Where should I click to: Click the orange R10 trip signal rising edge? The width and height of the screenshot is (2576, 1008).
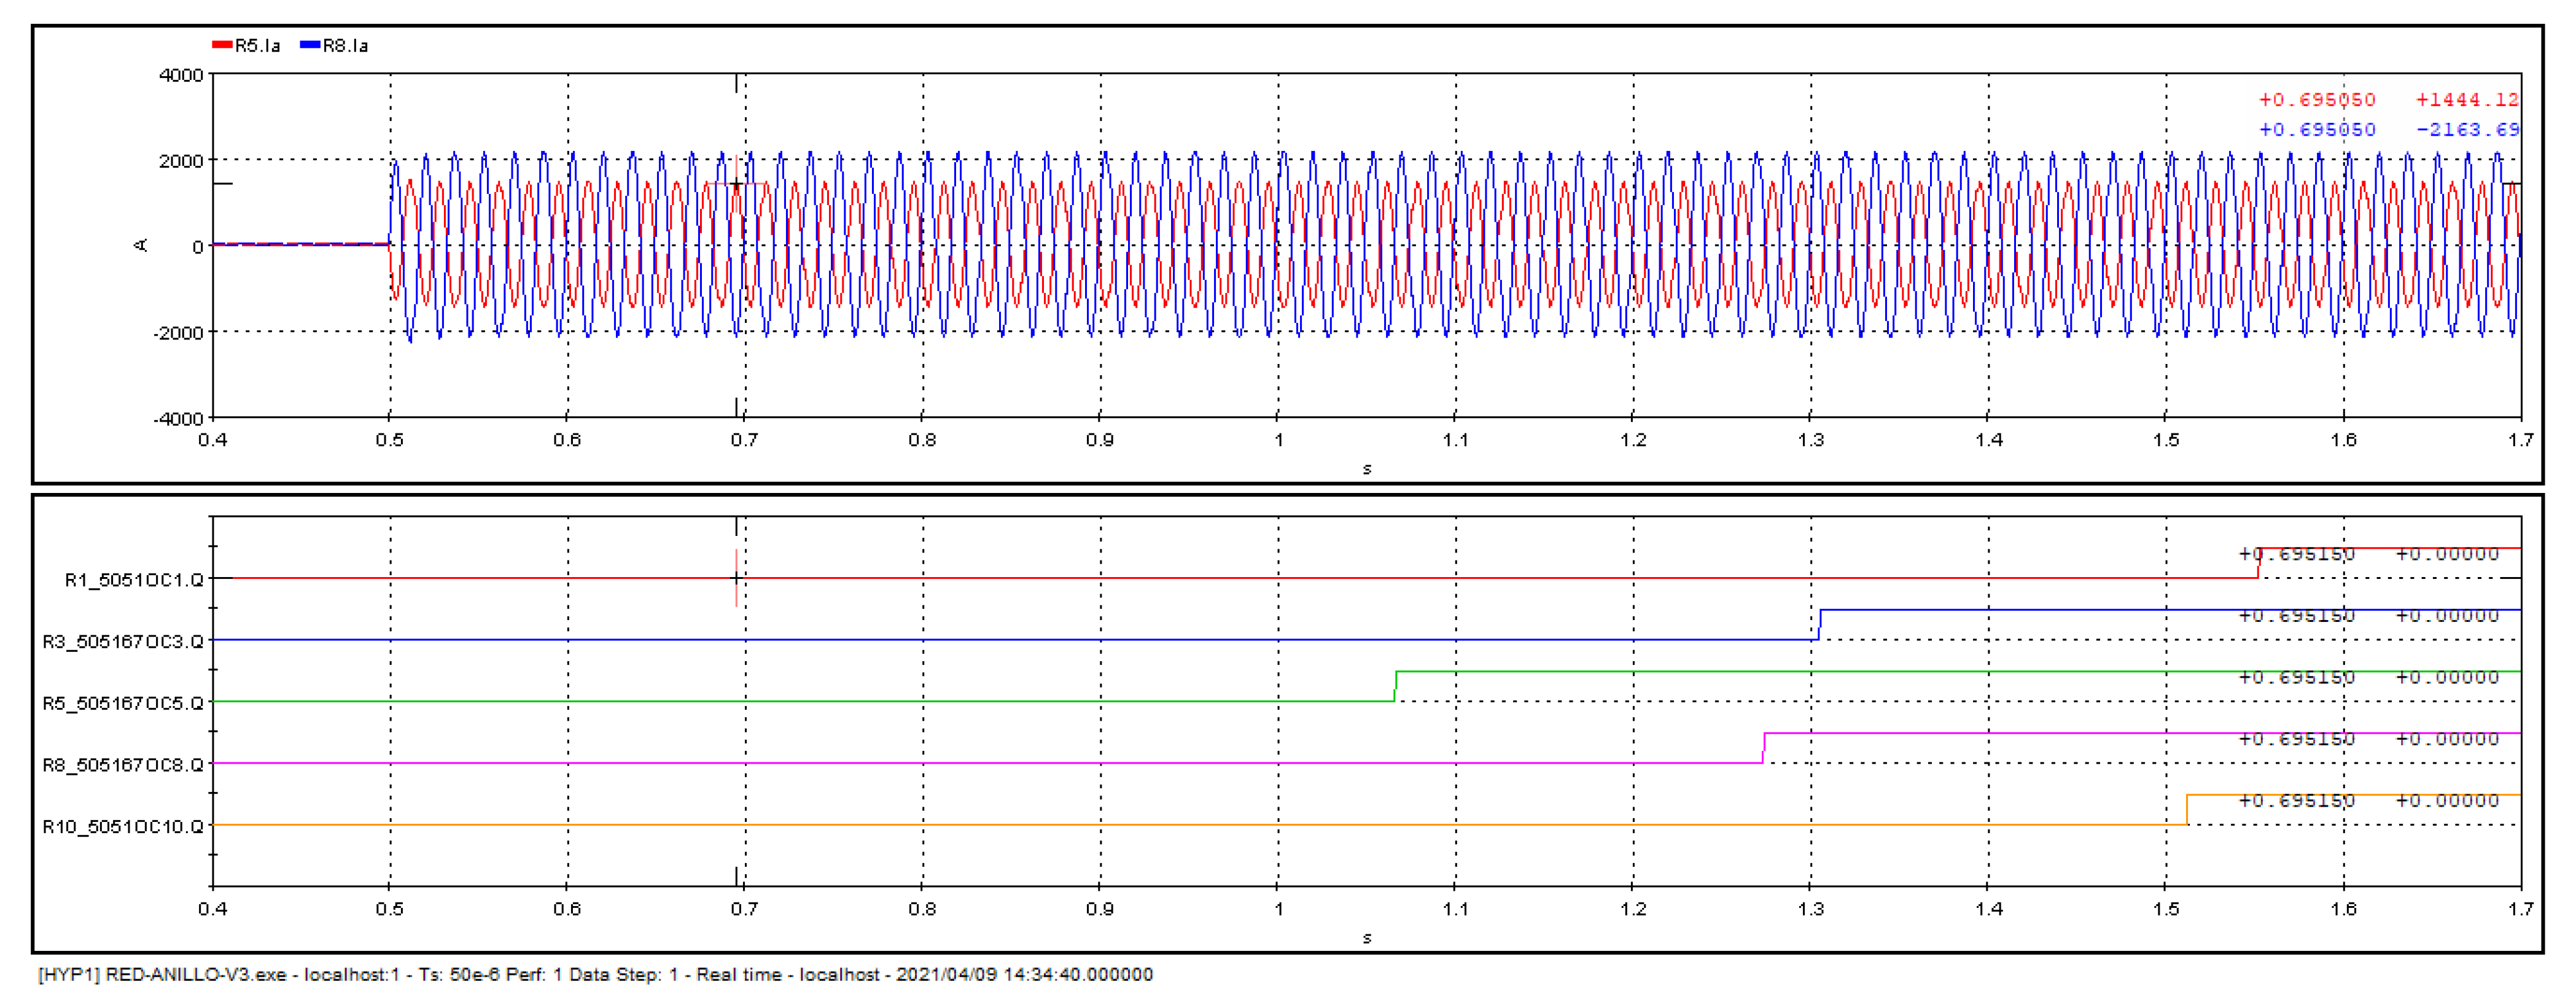point(2187,810)
